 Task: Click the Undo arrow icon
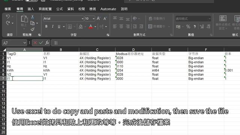[8, 16]
